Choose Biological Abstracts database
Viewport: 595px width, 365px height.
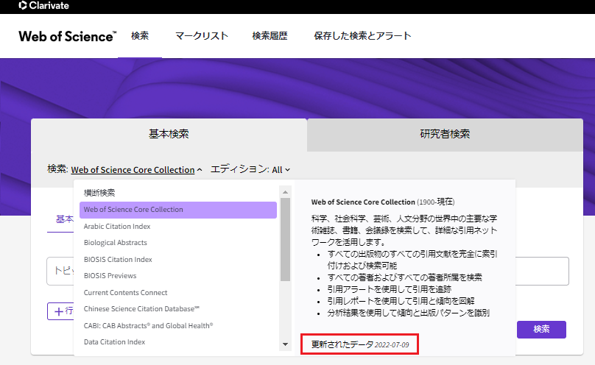point(116,243)
